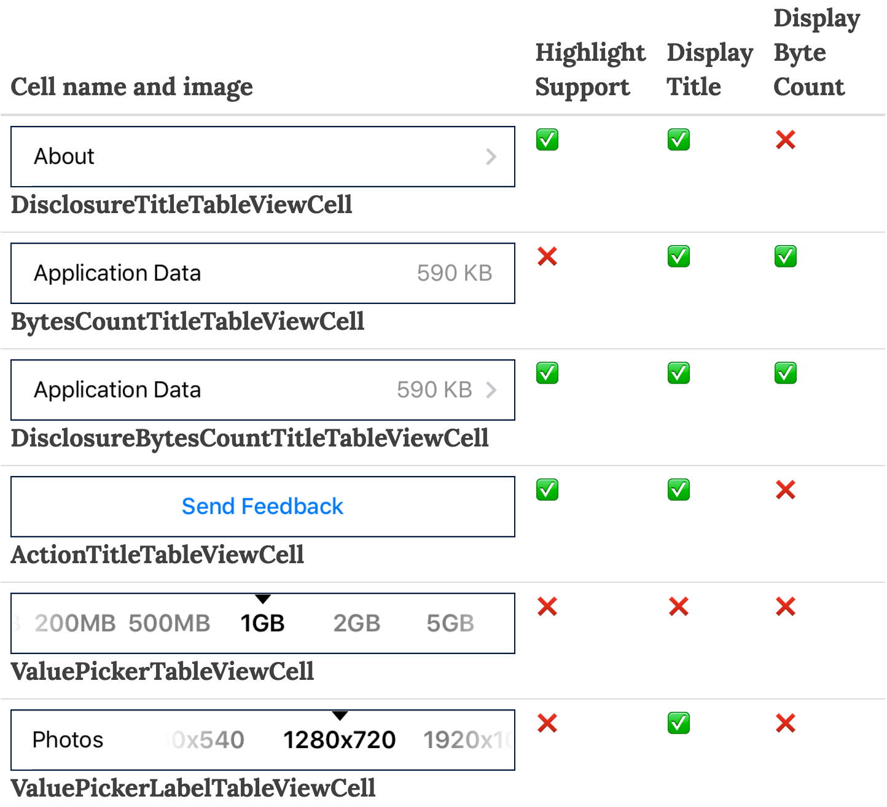This screenshot has height=807, width=887.
Task: Select the 2GB value in the picker
Action: pos(356,623)
